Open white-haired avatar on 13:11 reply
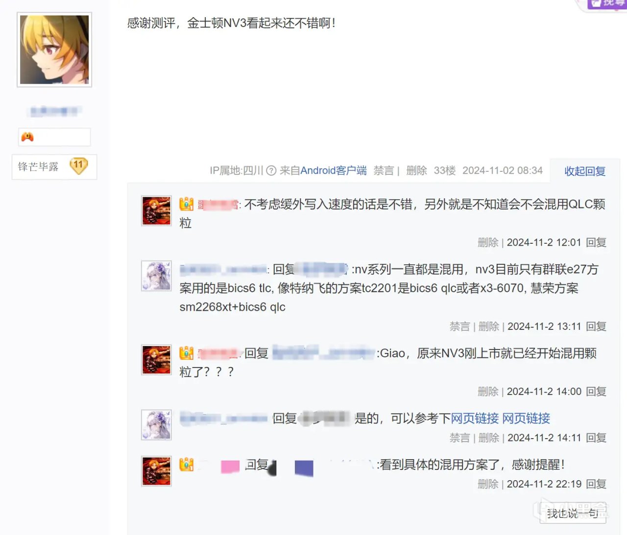Screen dimensions: 627x535 coord(156,276)
